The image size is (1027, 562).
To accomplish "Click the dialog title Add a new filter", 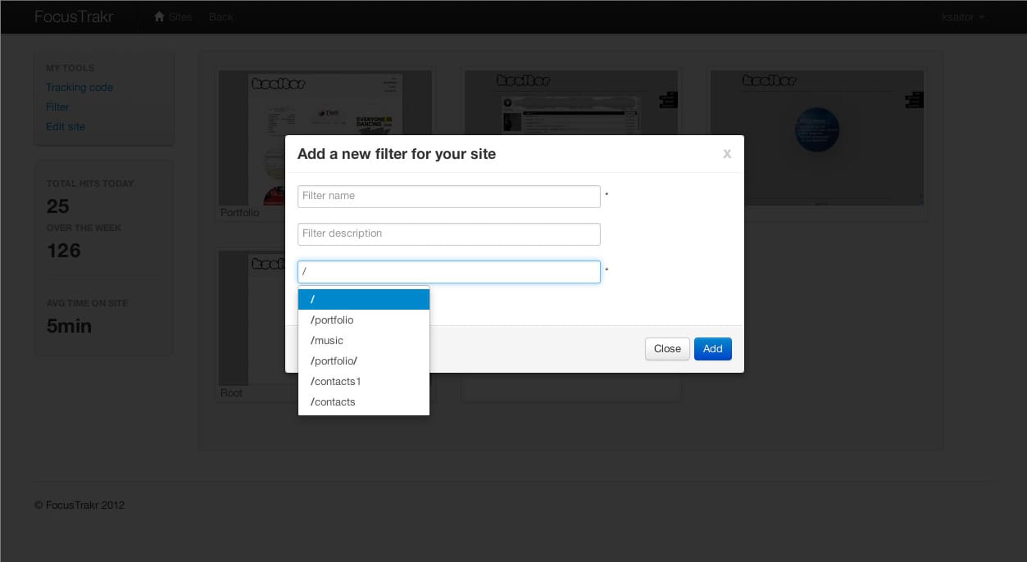I will (396, 154).
